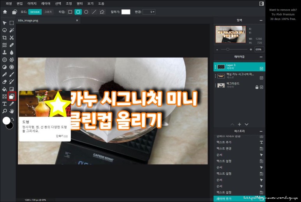Select the Paint Bucket fill tool
Screen dimensions: 301x202
coord(4,89)
